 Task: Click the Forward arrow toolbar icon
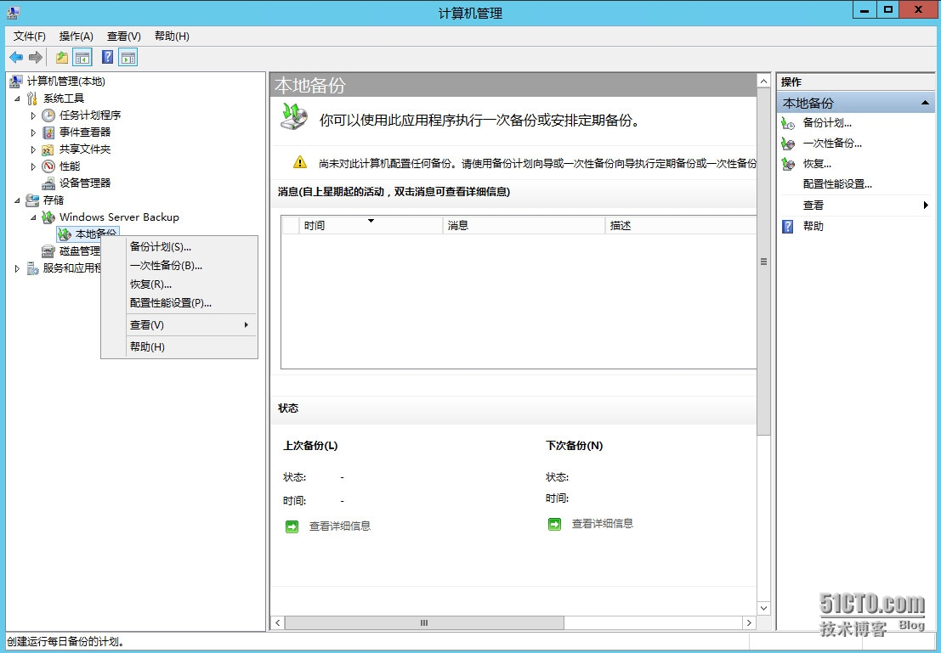point(36,58)
